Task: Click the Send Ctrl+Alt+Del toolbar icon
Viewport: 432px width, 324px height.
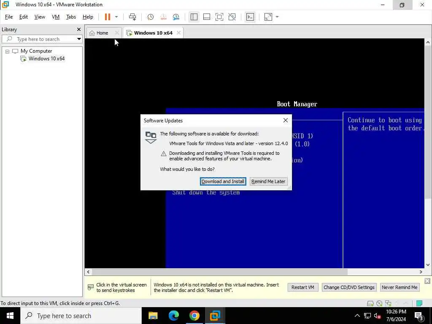Action: 132,17
